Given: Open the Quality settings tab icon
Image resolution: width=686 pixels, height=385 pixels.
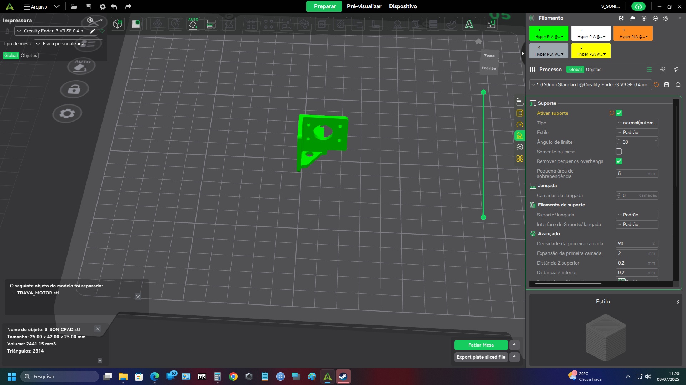Looking at the screenshot, I should [520, 102].
